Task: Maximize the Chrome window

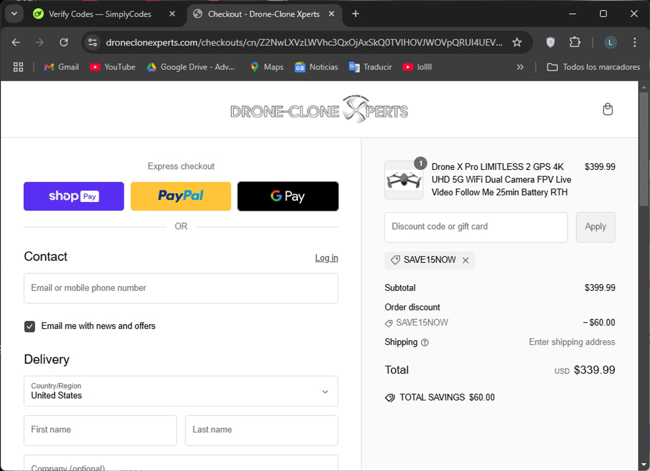Action: pyautogui.click(x=603, y=14)
